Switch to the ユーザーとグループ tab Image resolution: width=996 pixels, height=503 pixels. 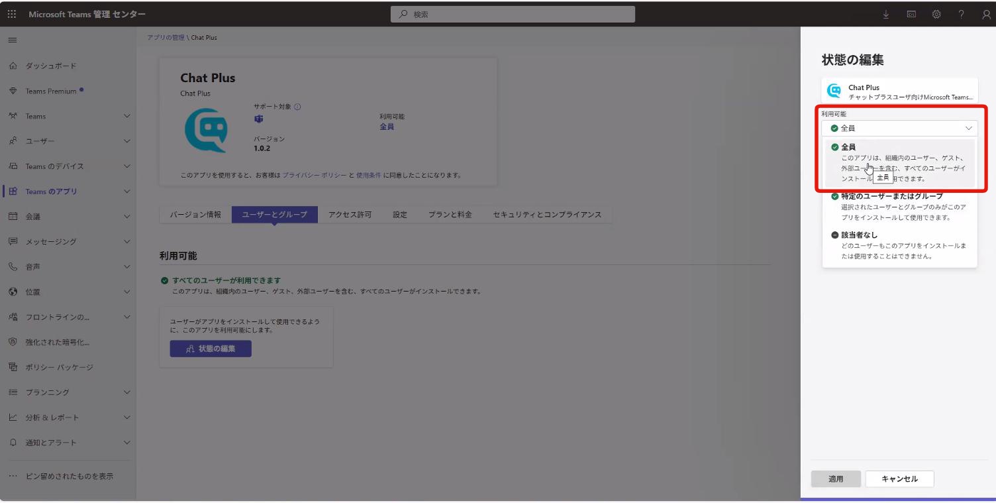(275, 215)
